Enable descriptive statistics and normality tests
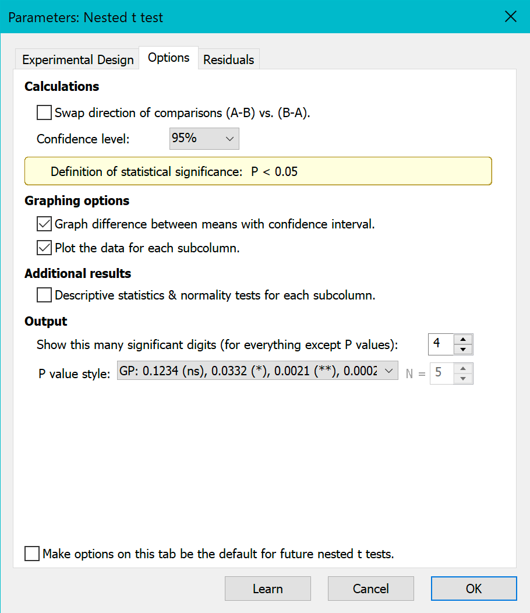The height and width of the screenshot is (613, 530). [44, 295]
